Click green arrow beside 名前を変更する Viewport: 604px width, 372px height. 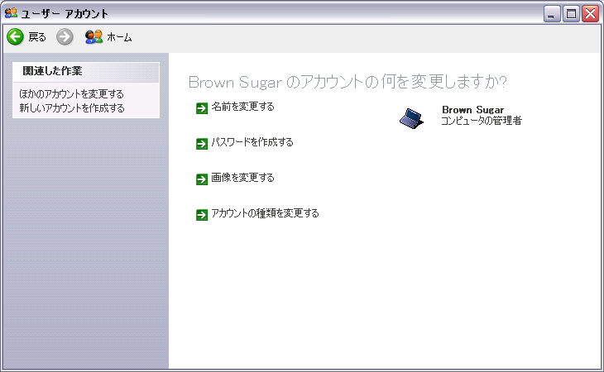(202, 108)
